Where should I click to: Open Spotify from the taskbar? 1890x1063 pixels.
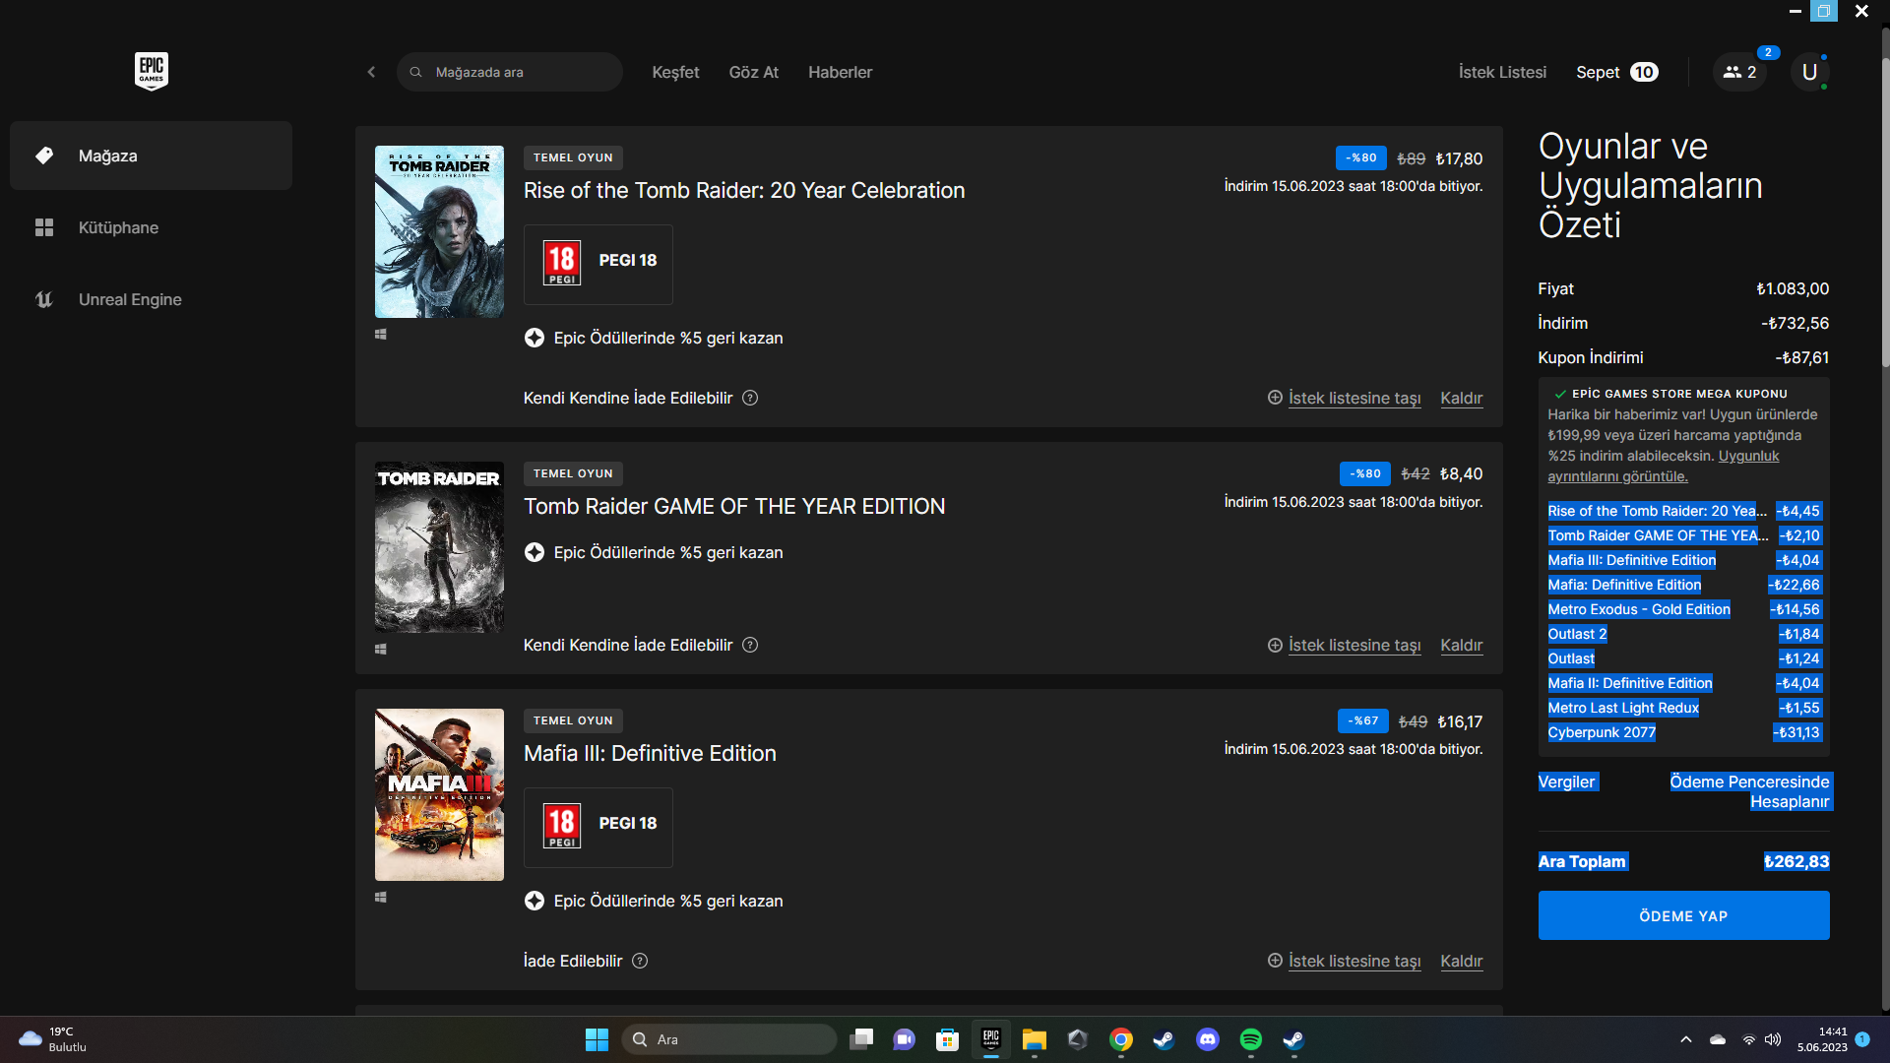click(1250, 1039)
